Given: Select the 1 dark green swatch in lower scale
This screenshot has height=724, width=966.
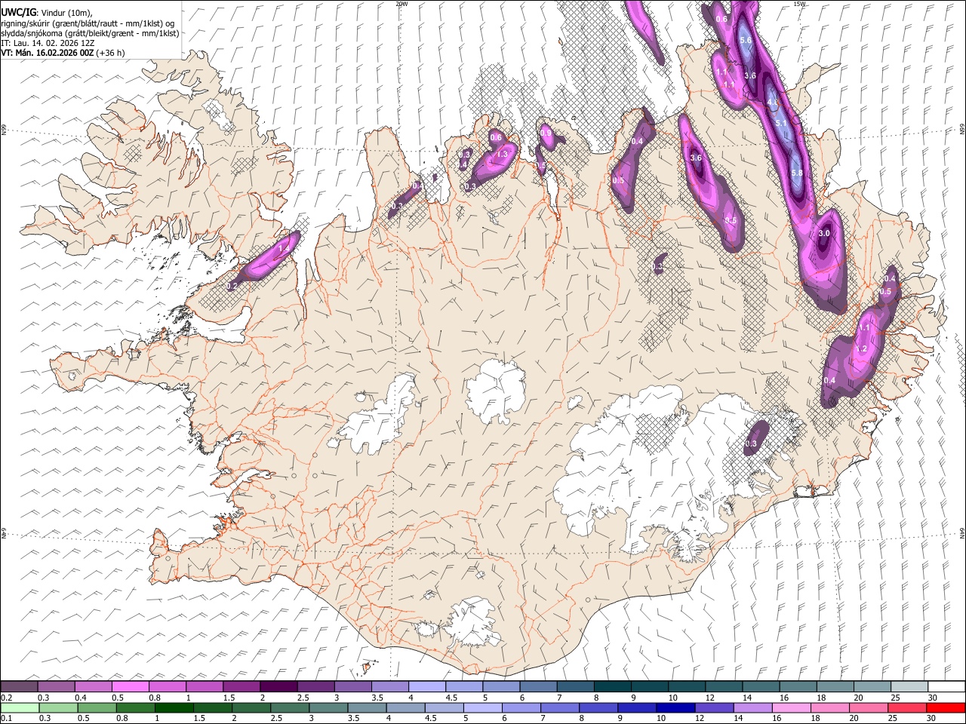Looking at the screenshot, I should tap(174, 707).
